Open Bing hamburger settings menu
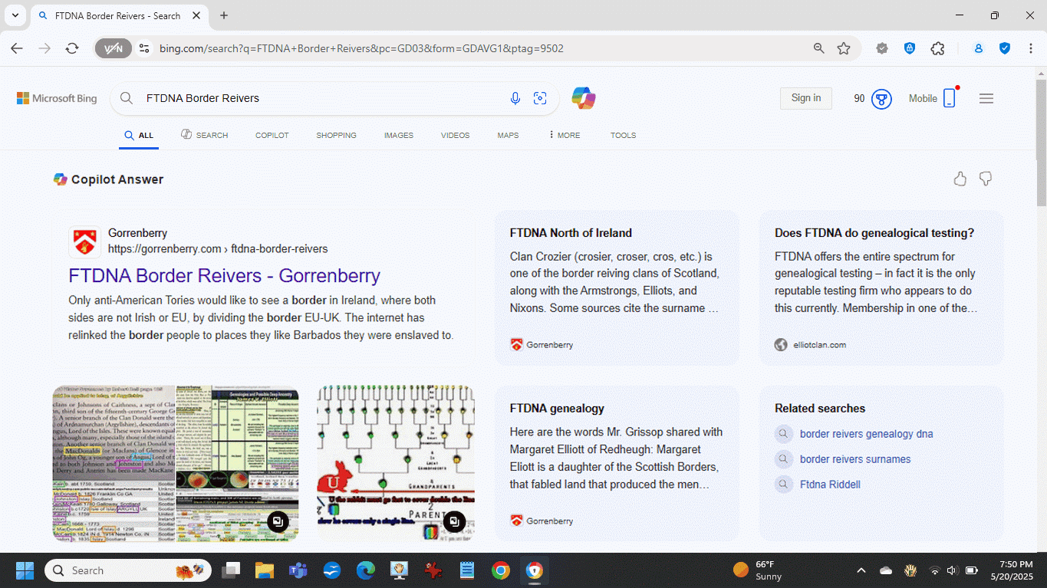 pyautogui.click(x=986, y=98)
